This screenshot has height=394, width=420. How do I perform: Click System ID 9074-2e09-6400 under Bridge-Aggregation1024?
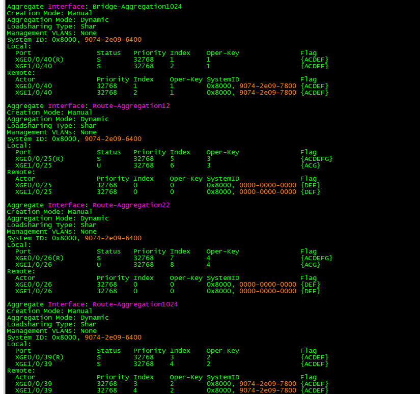coord(113,40)
